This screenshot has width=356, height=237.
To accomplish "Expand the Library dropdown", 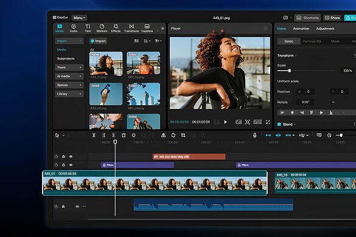I will (x=69, y=94).
